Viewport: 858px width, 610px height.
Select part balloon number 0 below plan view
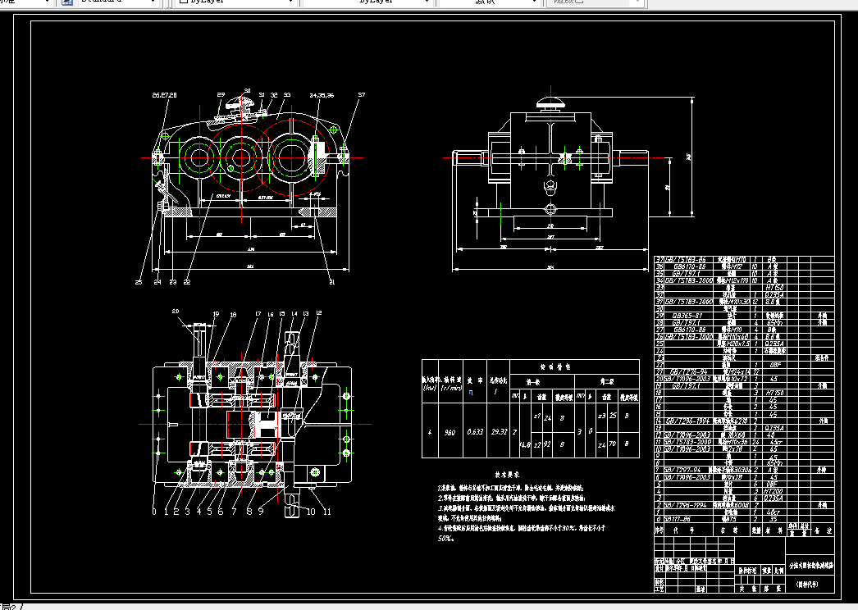(153, 512)
